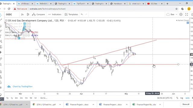Viewport: 193px width, 108px height.
Task: Show the first hidden indicator via eye icon
Action: point(25,23)
